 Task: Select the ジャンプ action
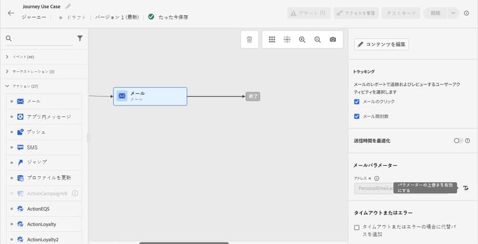point(44,162)
